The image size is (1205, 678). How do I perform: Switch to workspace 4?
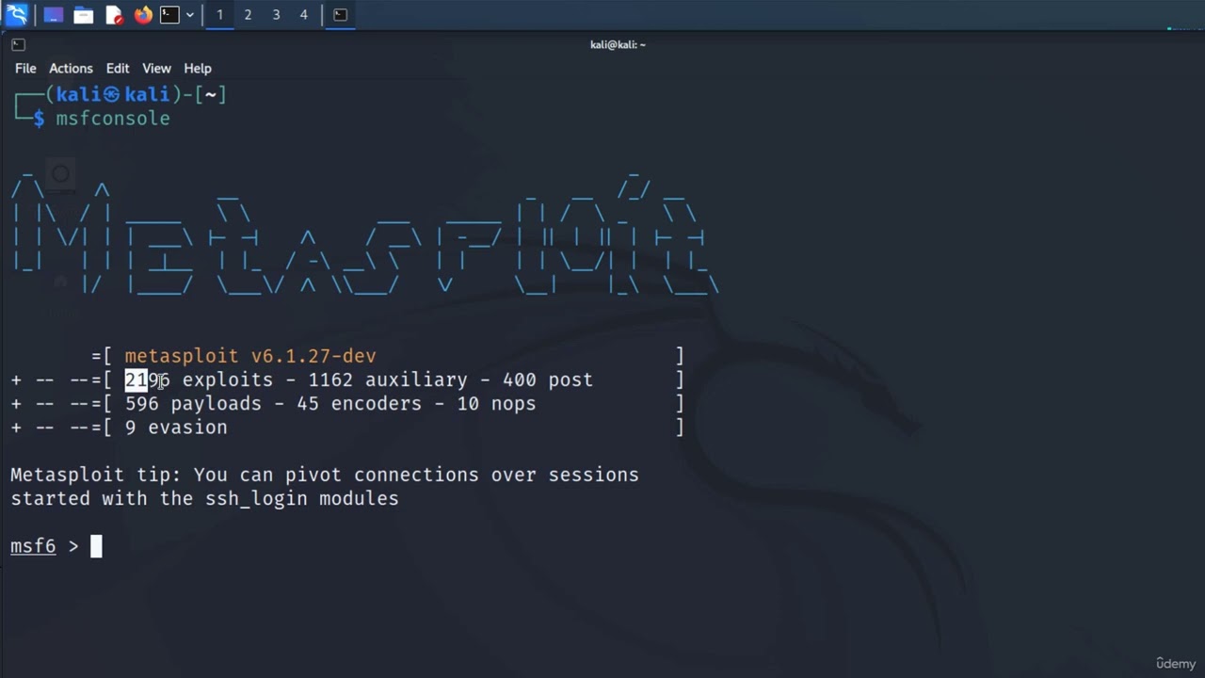pyautogui.click(x=303, y=15)
